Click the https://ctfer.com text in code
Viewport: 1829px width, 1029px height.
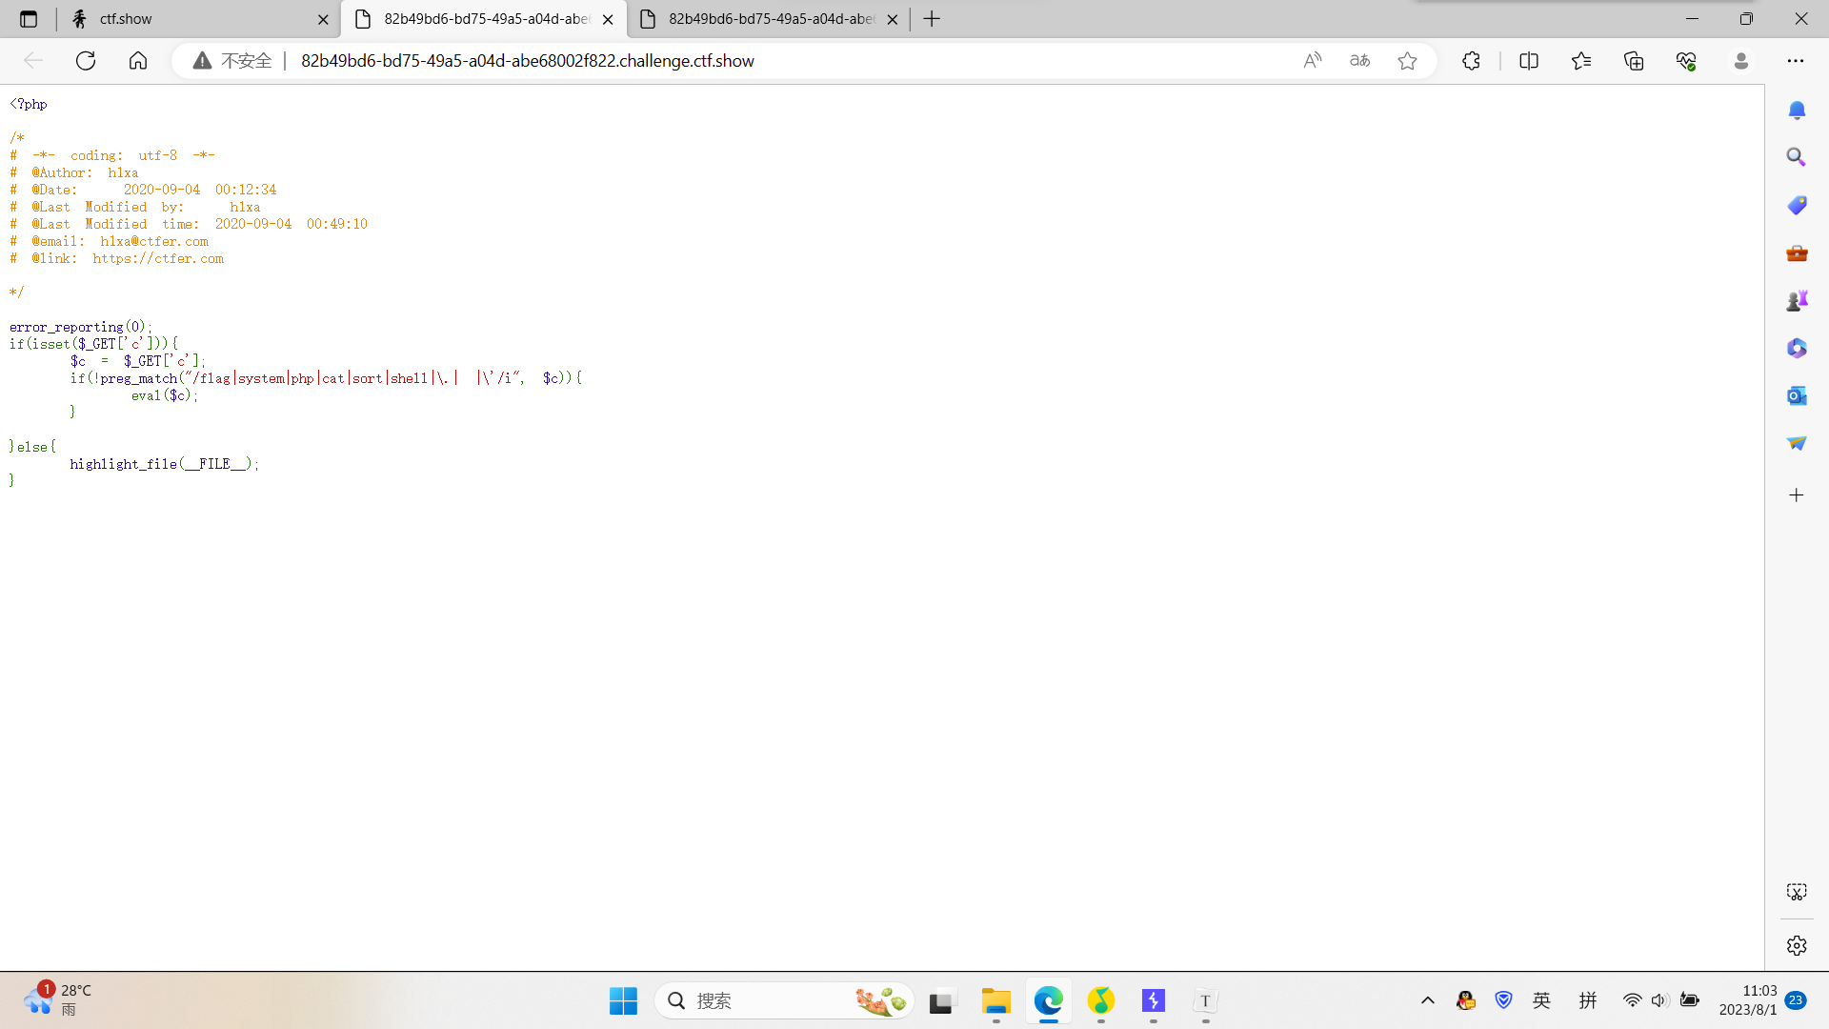coord(158,259)
